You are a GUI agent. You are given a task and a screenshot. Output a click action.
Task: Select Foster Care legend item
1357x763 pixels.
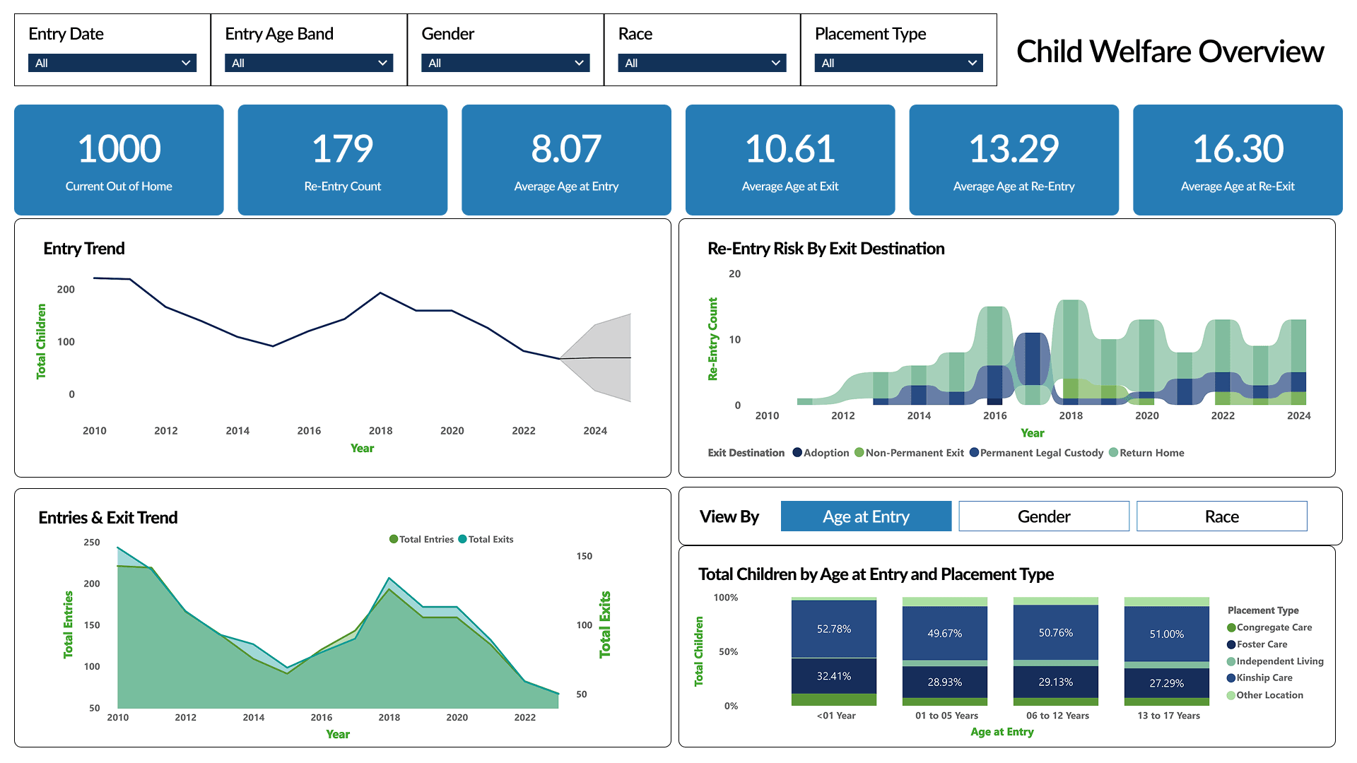coord(1262,644)
